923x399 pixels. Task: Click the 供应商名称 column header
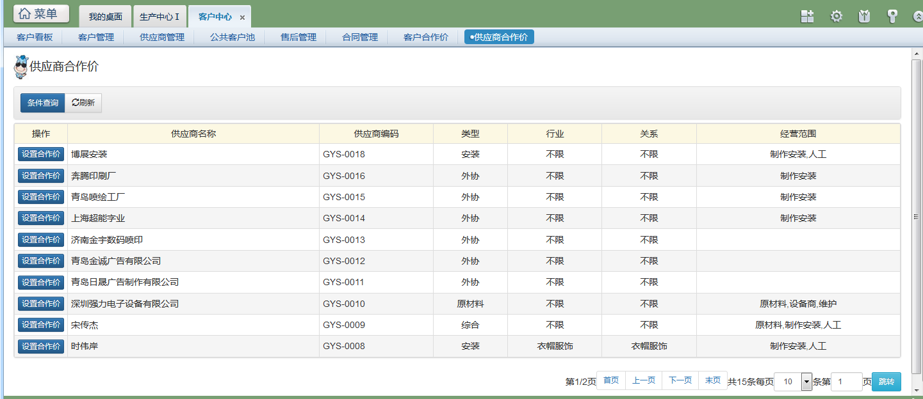[x=193, y=134]
